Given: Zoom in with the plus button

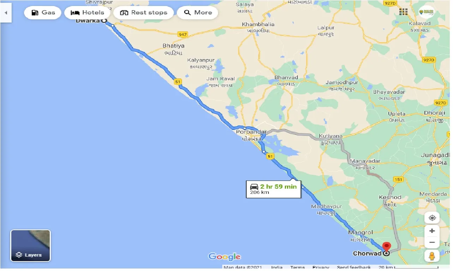Looking at the screenshot, I should 432,231.
